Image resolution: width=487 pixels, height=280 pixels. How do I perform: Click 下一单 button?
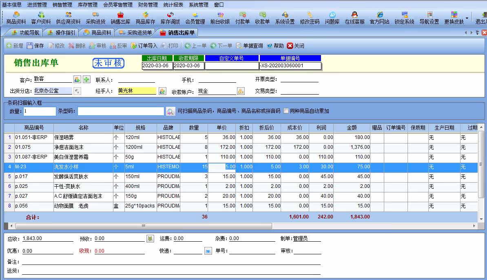tap(221, 46)
